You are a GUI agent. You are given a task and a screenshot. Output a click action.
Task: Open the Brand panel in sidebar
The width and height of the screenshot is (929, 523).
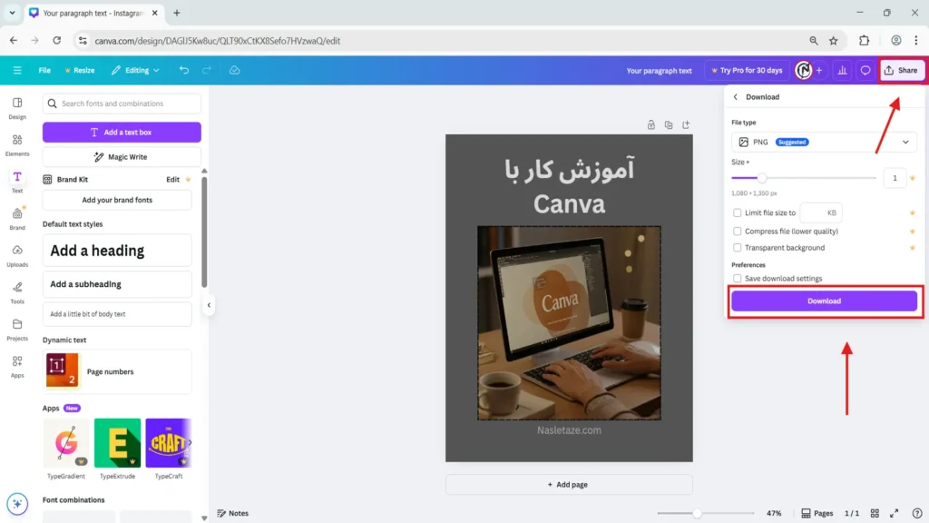click(17, 219)
